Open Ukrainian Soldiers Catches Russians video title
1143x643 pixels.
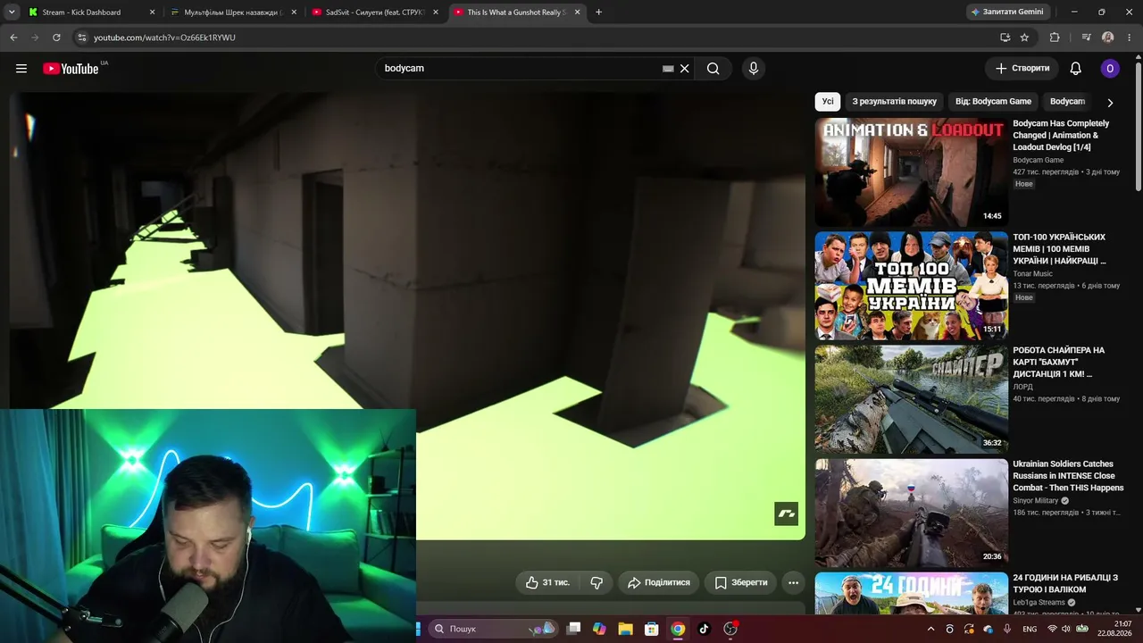point(1068,476)
